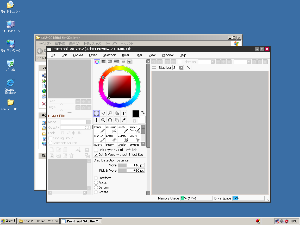
Task: Toggle the transparent color icon
Action: (134, 121)
